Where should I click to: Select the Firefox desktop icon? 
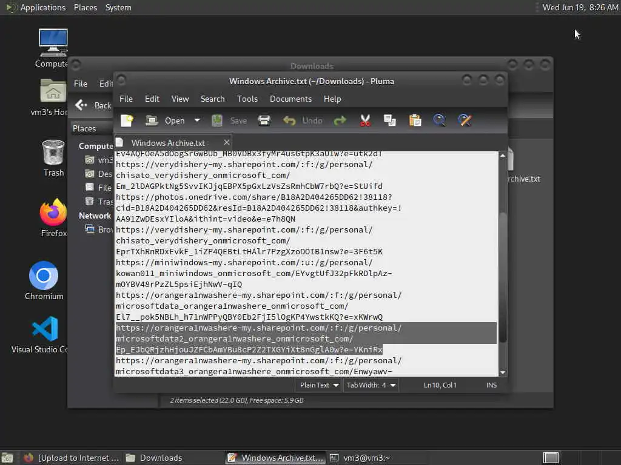(53, 218)
